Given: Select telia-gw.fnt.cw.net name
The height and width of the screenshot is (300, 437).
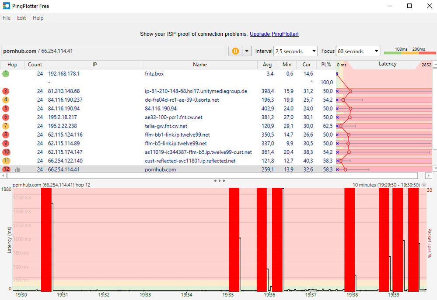Looking at the screenshot, I should coord(166,126).
